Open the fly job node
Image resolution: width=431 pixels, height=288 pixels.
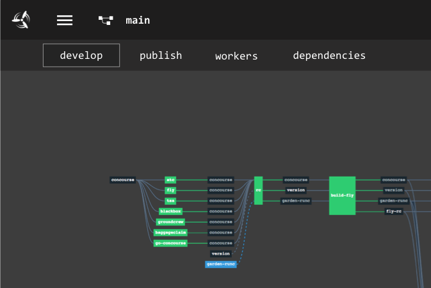coord(170,190)
